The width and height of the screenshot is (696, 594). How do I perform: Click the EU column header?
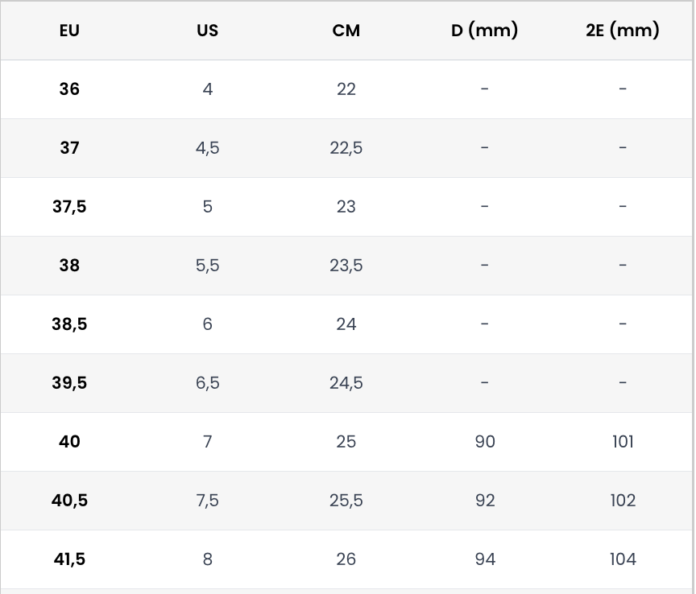pos(69,31)
